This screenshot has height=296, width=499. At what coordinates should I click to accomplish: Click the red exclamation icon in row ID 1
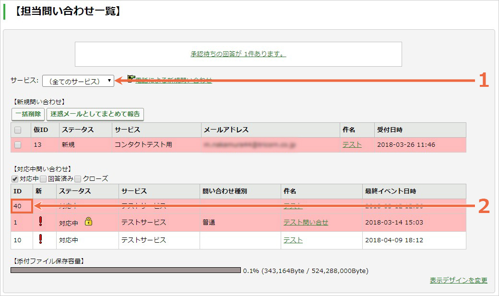(x=40, y=221)
